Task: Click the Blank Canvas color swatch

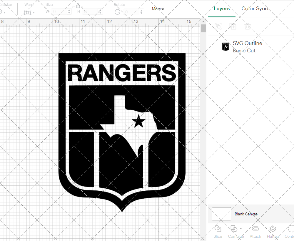Action: [x=221, y=214]
